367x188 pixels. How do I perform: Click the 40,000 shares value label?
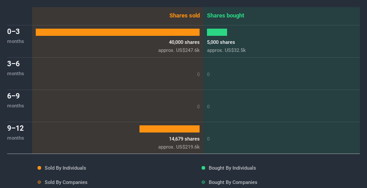coord(181,43)
